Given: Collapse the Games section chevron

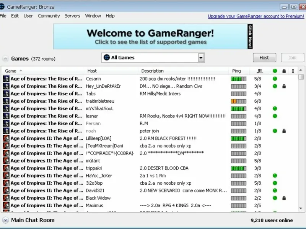Looking at the screenshot, I should pyautogui.click(x=5, y=59).
